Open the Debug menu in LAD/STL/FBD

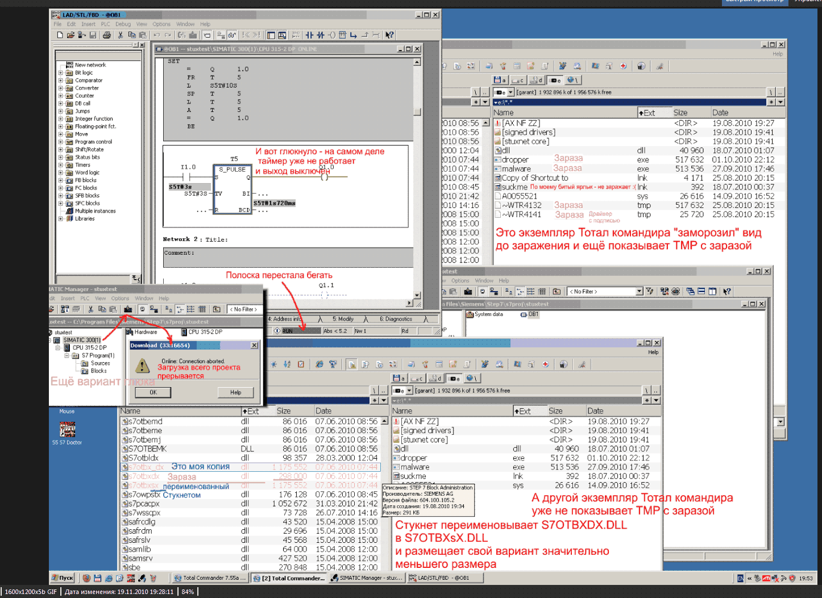[123, 24]
